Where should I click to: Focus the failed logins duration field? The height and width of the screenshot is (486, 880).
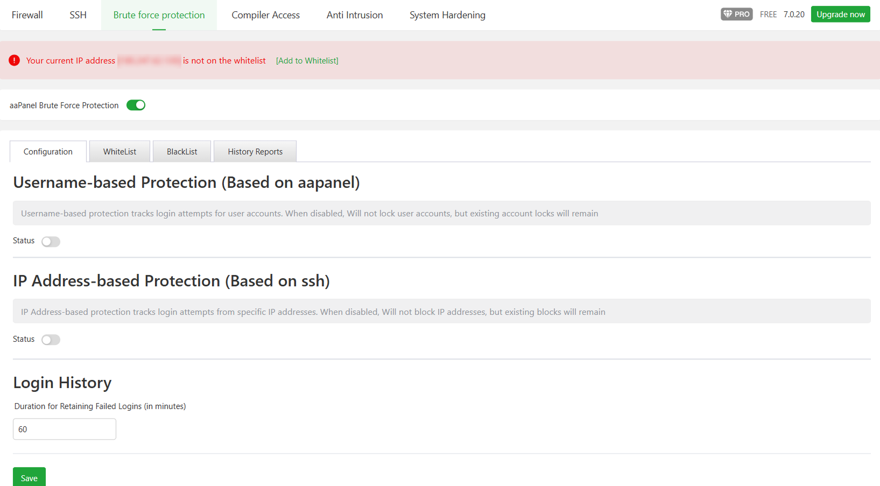click(65, 429)
